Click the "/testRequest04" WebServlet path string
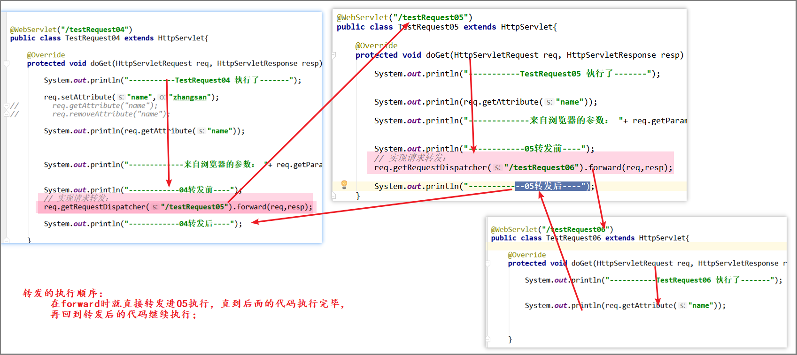 click(94, 30)
